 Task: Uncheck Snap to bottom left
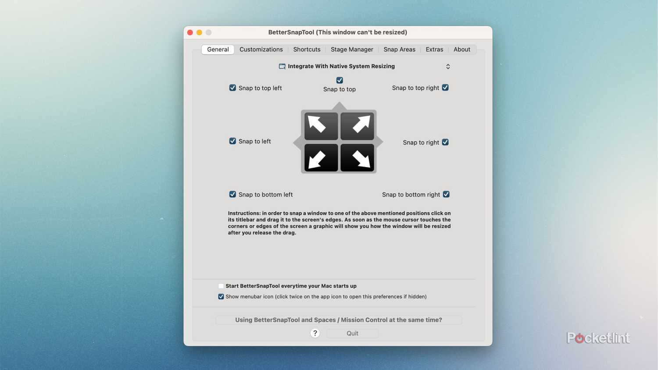point(232,194)
